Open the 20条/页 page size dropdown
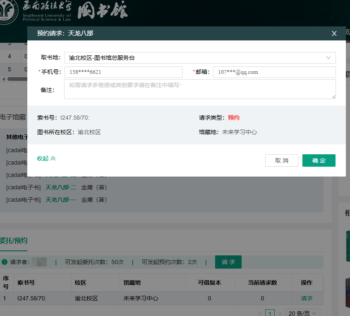This screenshot has width=350, height=316. pos(303,313)
